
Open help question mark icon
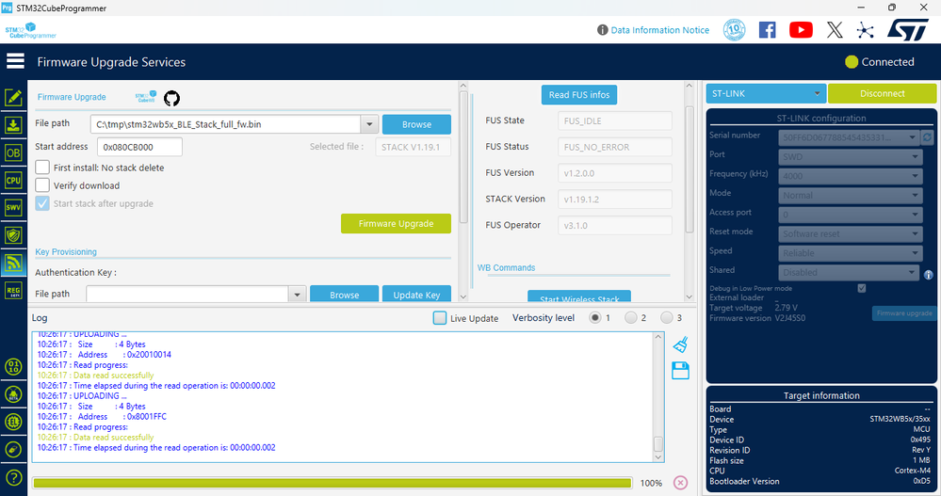(13, 477)
